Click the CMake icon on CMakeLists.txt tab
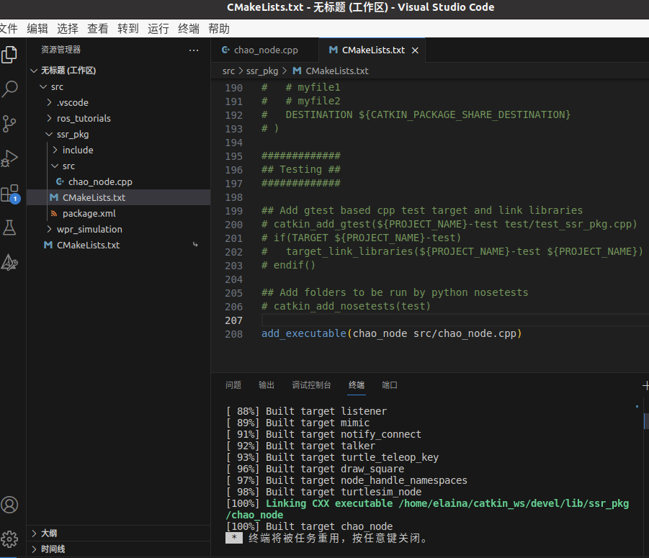Screen dimensions: 649x558 click(334, 50)
